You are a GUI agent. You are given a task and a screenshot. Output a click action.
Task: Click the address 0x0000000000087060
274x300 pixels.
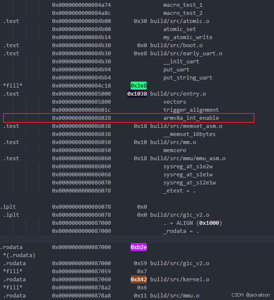click(x=81, y=280)
